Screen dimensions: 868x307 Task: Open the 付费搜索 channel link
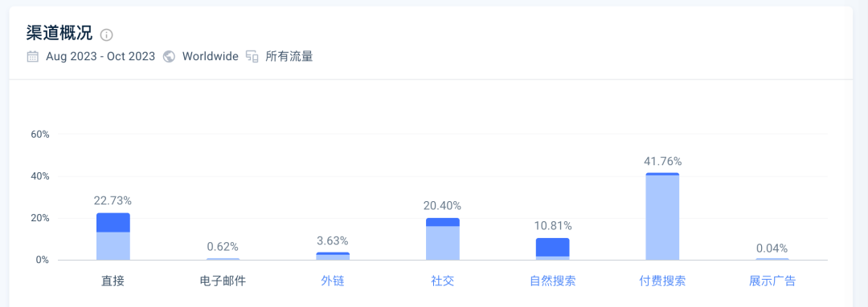[662, 281]
